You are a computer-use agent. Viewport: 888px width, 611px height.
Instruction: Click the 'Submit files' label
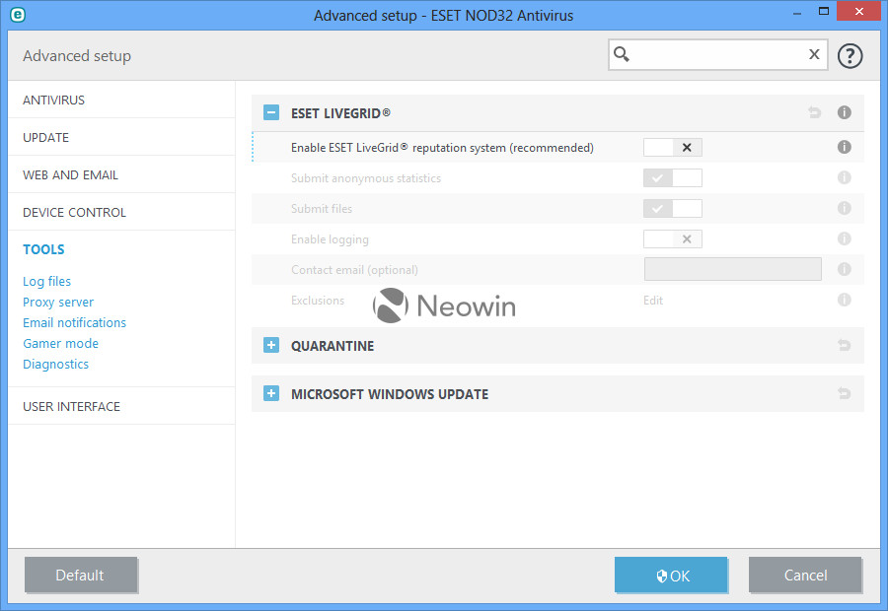322,209
